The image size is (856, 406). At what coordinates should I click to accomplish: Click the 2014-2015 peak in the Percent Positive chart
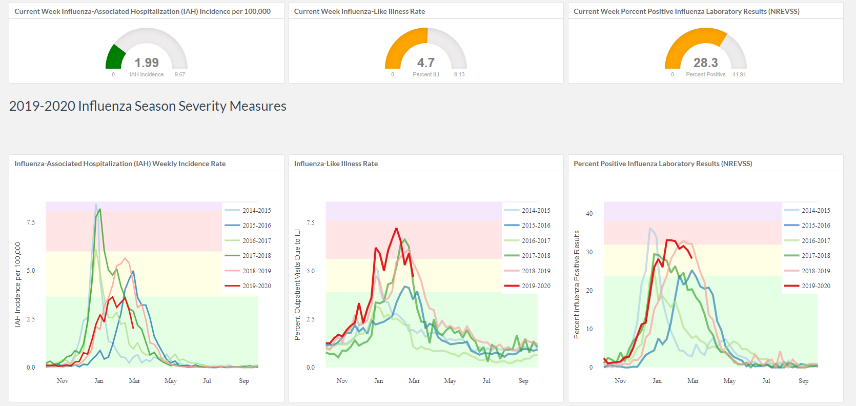point(650,229)
